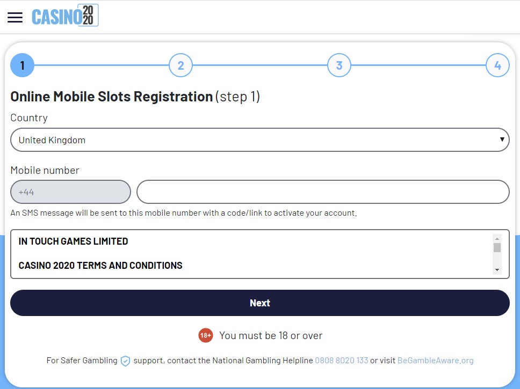Click In Touch Games Limited text
Image resolution: width=520 pixels, height=389 pixels.
[73, 241]
